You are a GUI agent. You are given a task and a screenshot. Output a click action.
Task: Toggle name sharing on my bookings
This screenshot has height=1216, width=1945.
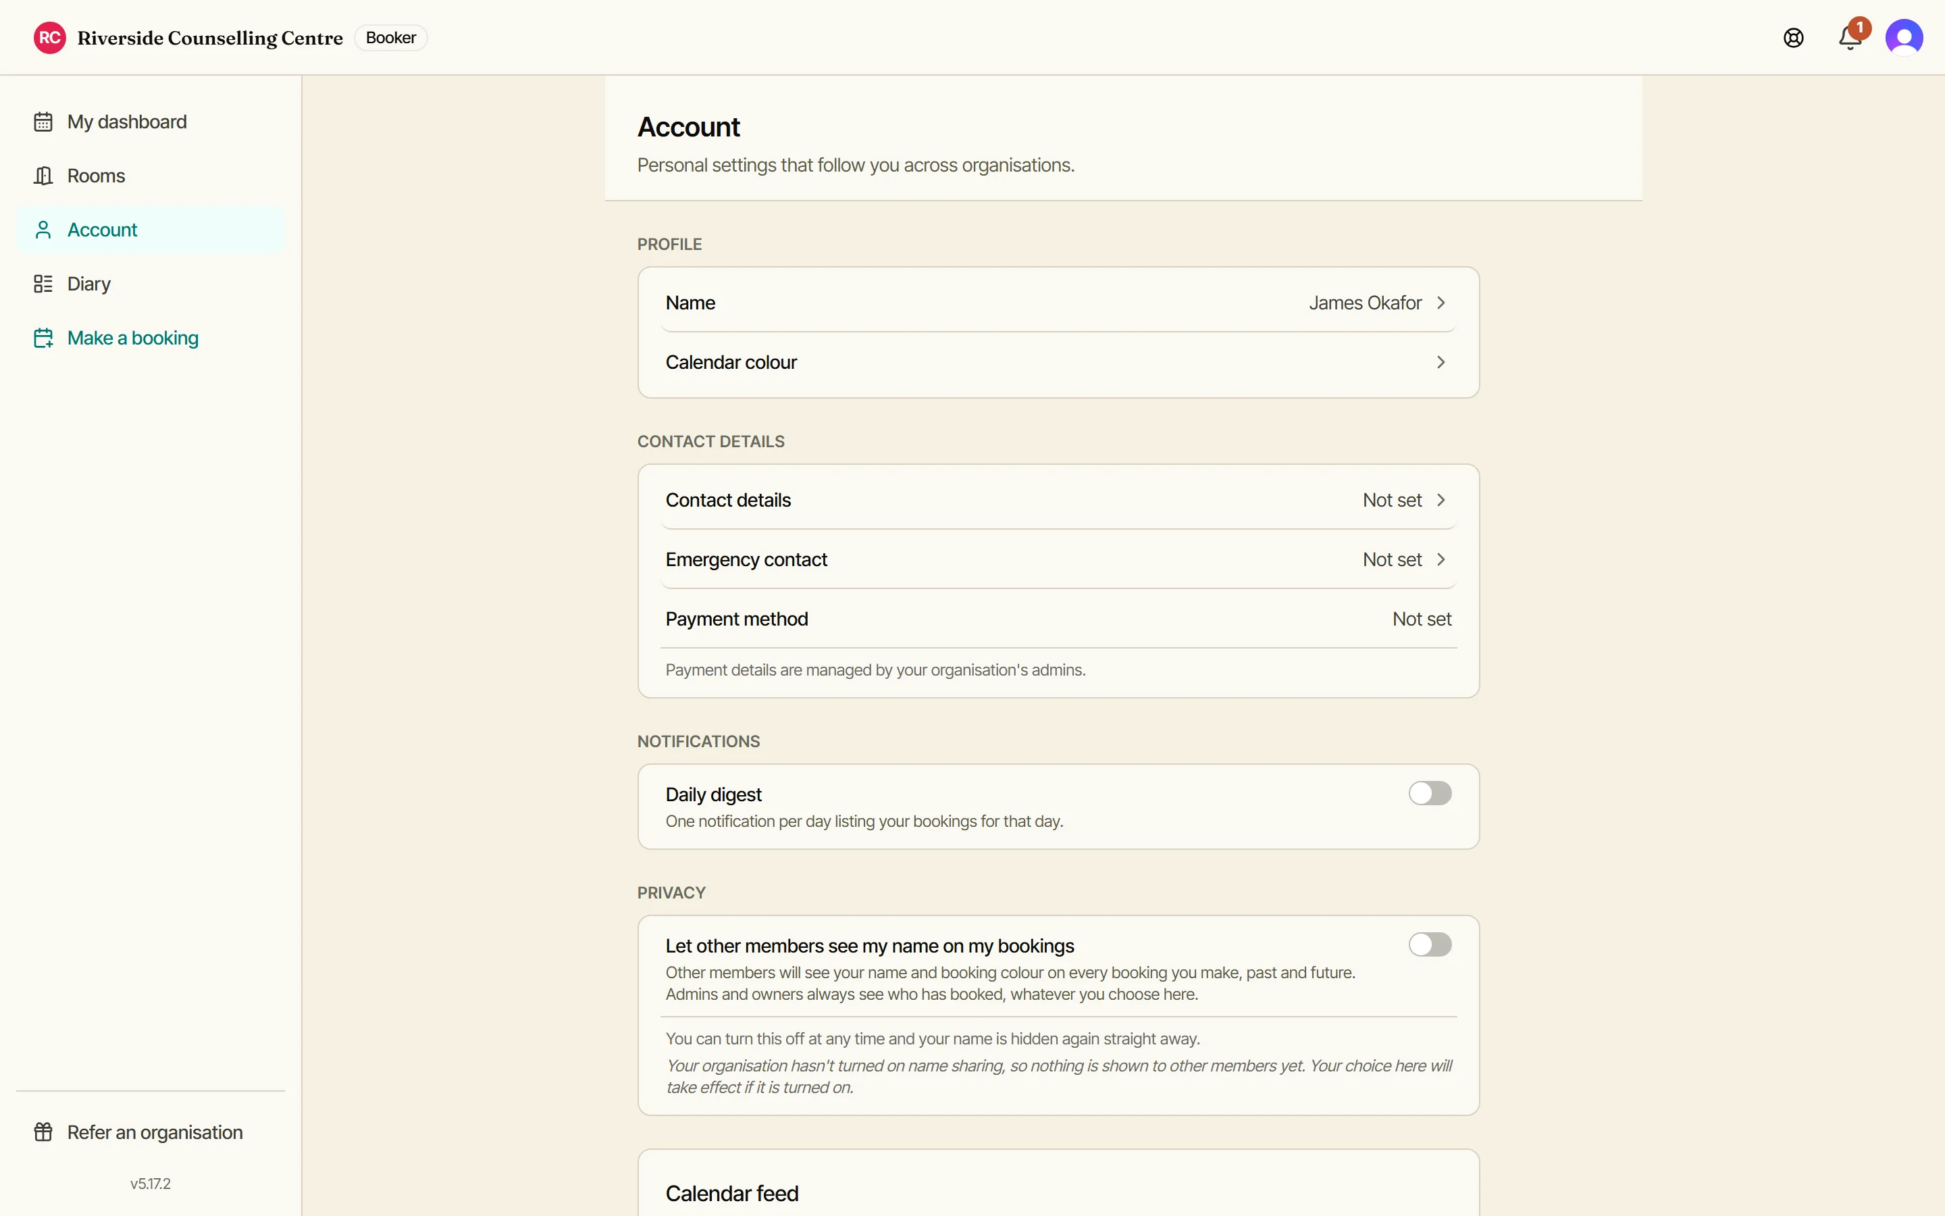[1430, 944]
